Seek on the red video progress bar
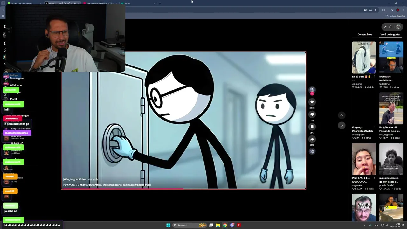This screenshot has height=229, width=407. point(183,189)
